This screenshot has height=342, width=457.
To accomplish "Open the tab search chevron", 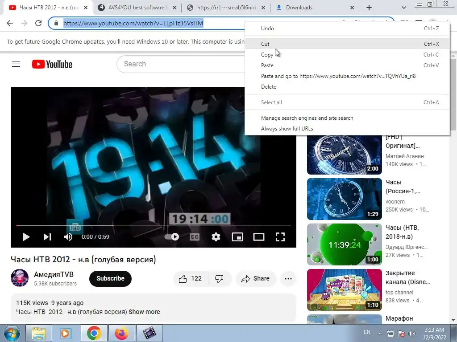I will pos(403,8).
